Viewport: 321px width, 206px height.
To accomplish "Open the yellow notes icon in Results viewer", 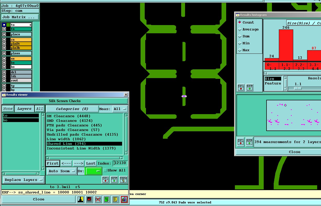I will click(x=115, y=199).
